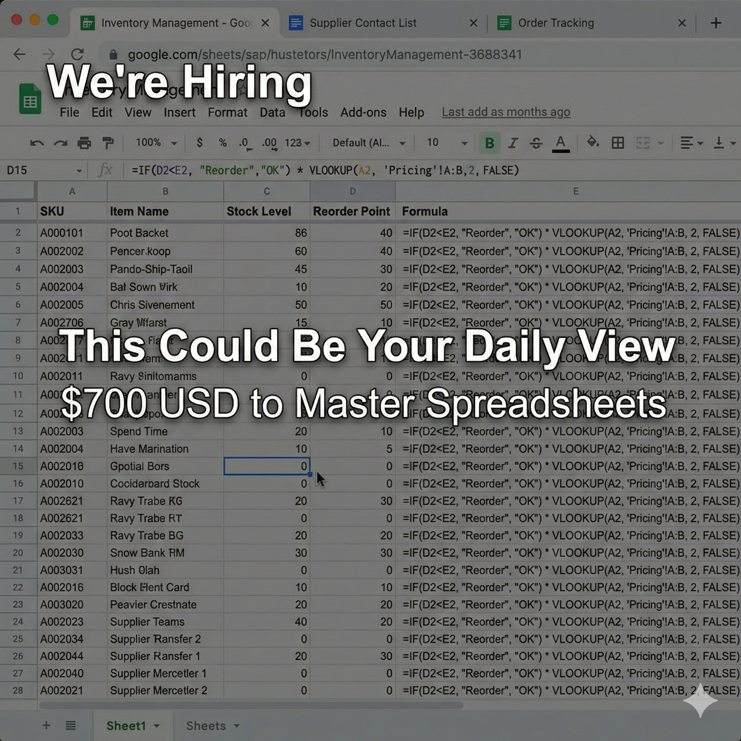
Task: Open the Default font dropdown
Action: click(x=369, y=143)
